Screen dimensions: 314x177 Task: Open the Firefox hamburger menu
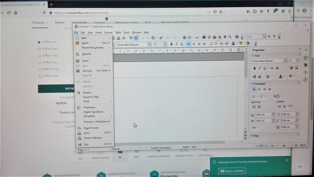(290, 11)
